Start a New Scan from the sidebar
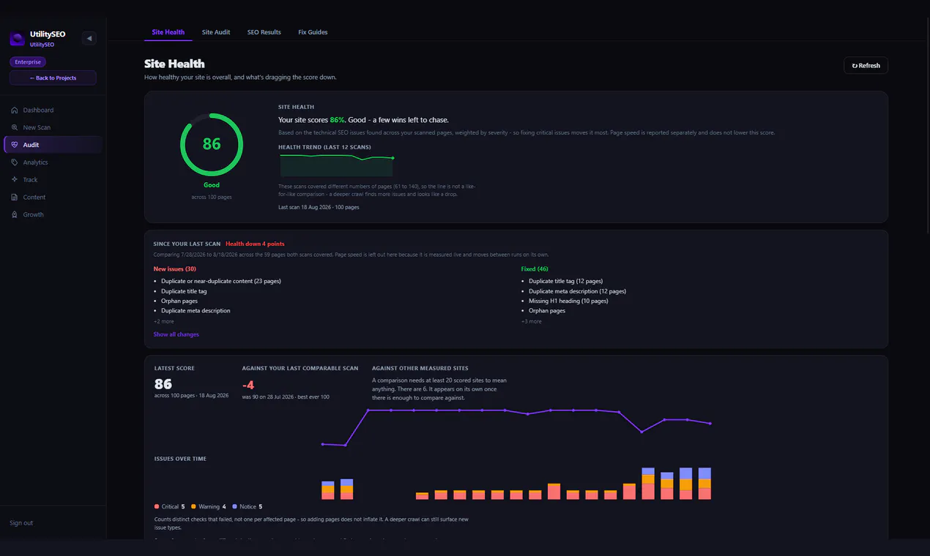The width and height of the screenshot is (930, 556). [53, 127]
